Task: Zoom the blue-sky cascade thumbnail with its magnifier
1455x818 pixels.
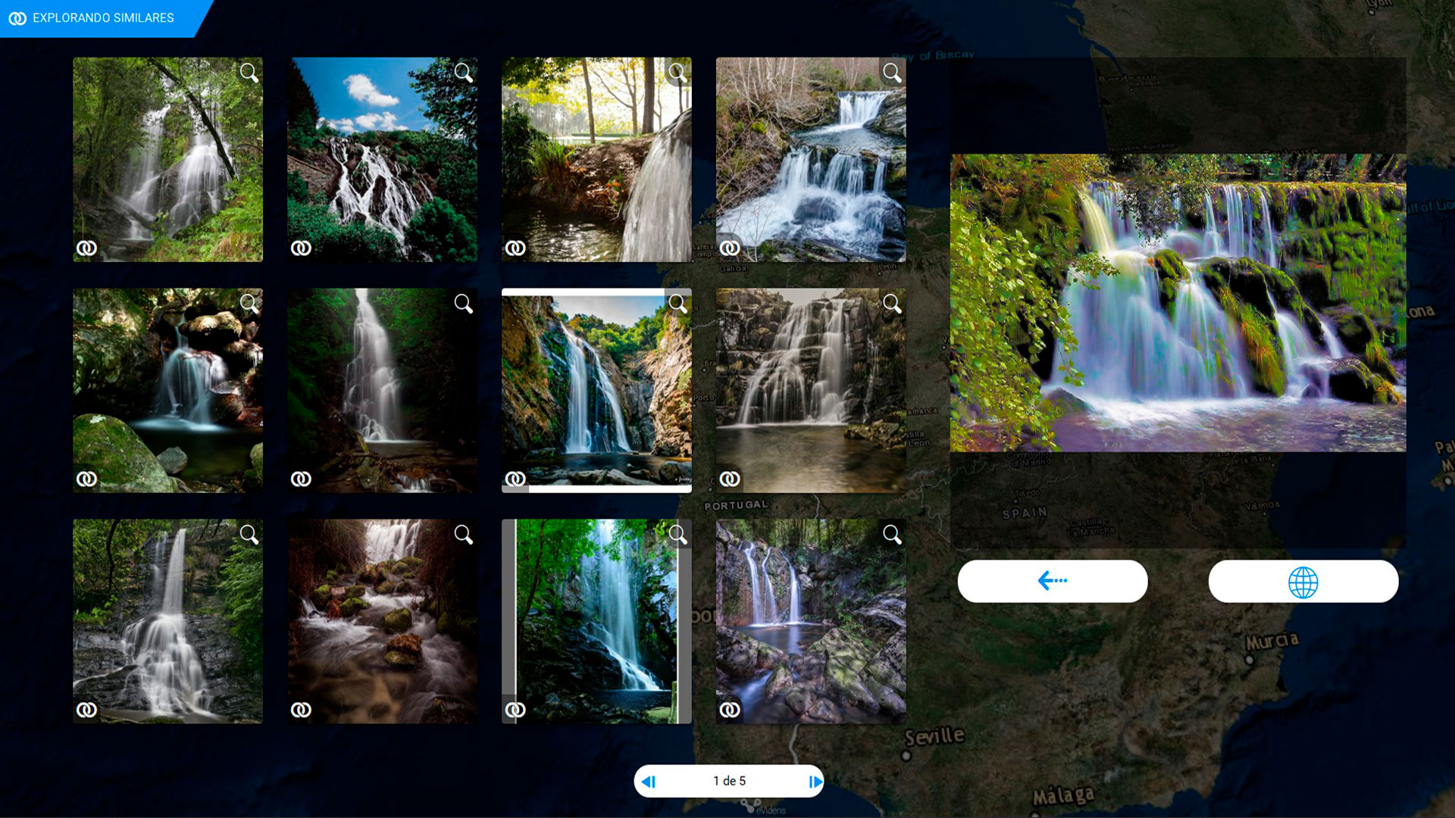Action: [x=463, y=73]
